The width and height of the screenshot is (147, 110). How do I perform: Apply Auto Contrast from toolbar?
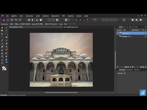click(33, 20)
